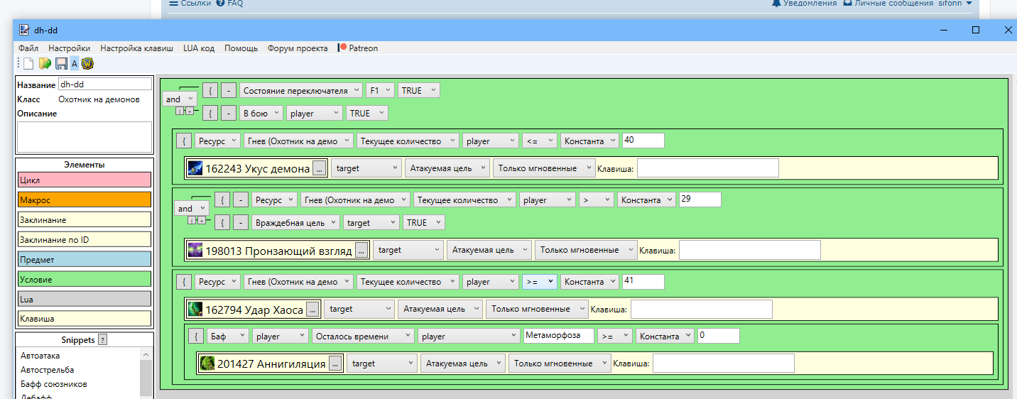
Task: Open the LUA код menu
Action: click(199, 48)
